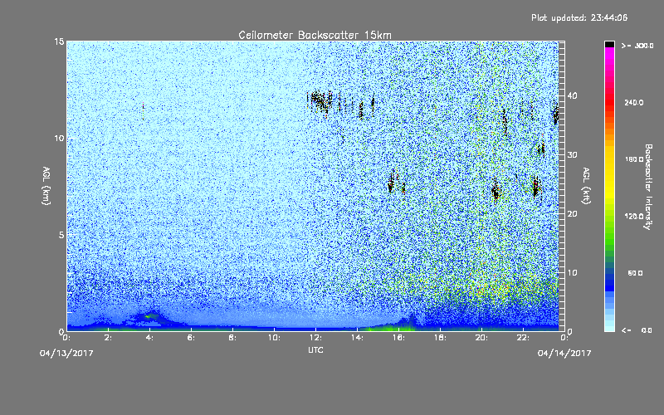Click the 15 km tick label
The height and width of the screenshot is (415, 664).
click(59, 41)
